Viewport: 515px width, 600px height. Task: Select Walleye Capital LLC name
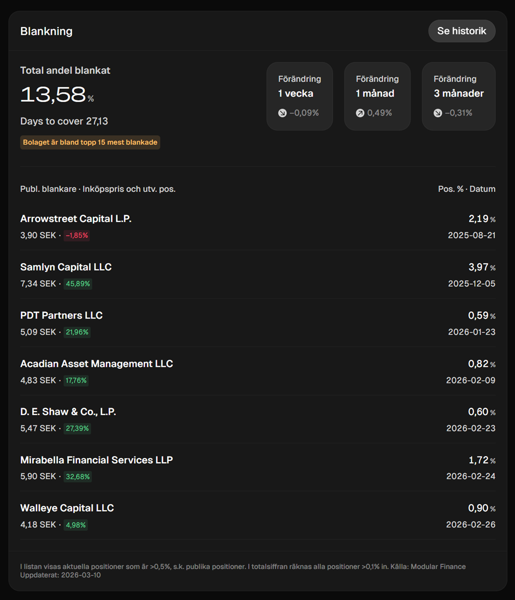coord(67,508)
